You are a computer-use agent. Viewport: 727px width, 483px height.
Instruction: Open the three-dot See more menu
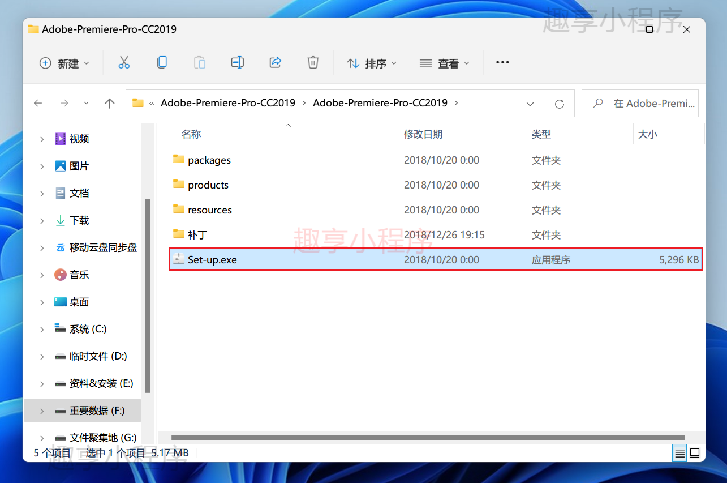point(502,63)
